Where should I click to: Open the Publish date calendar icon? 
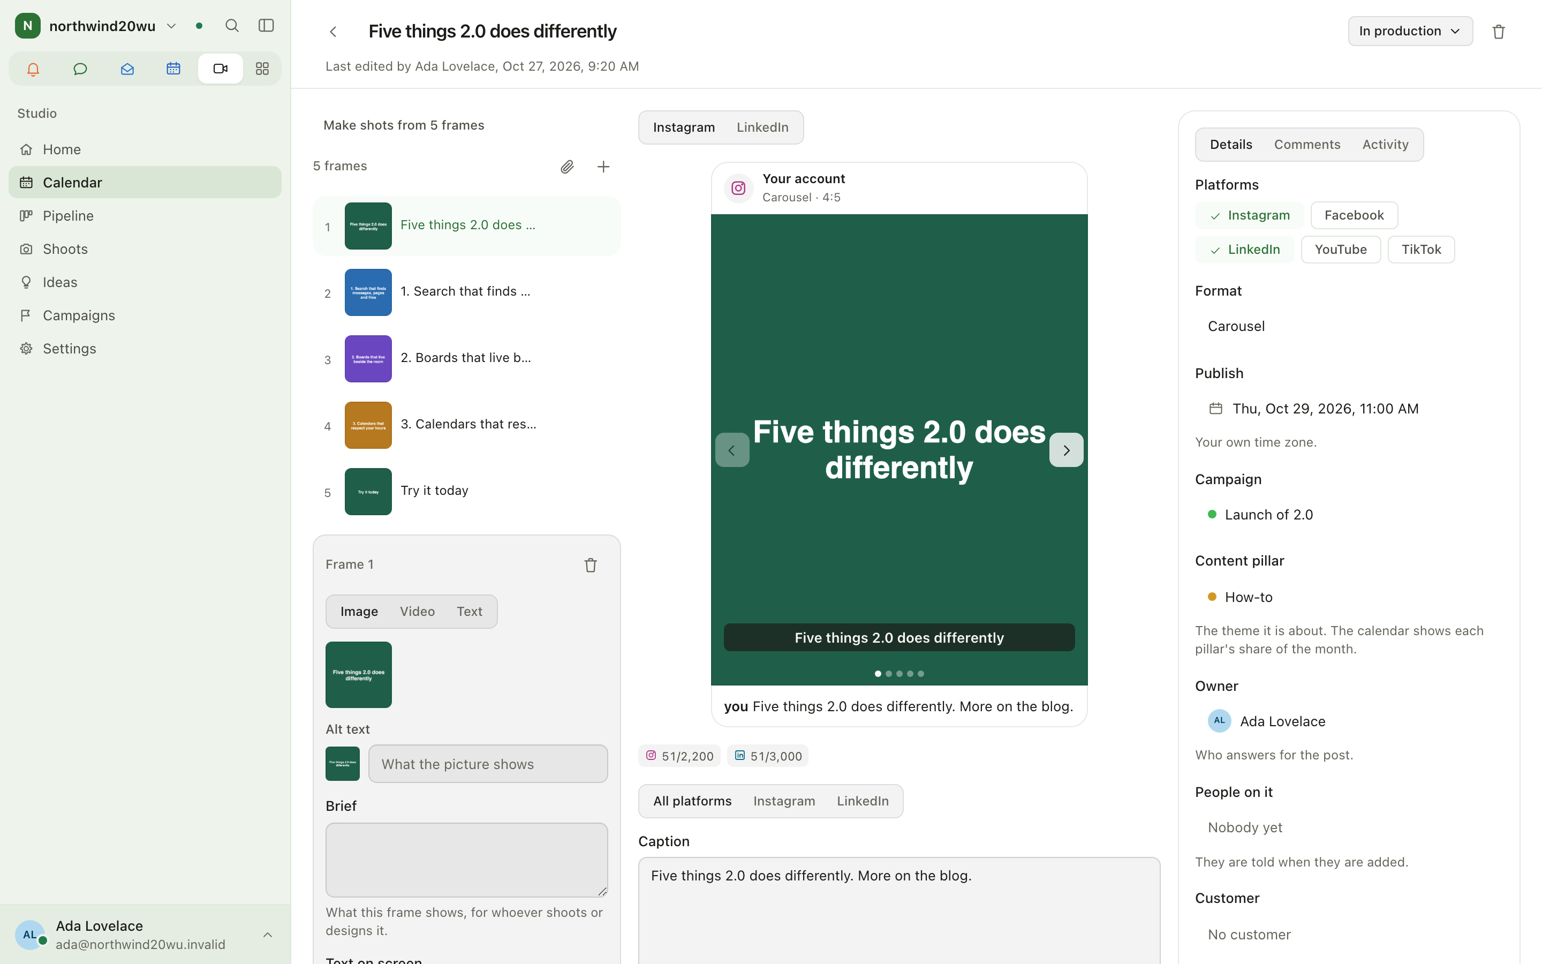point(1215,409)
